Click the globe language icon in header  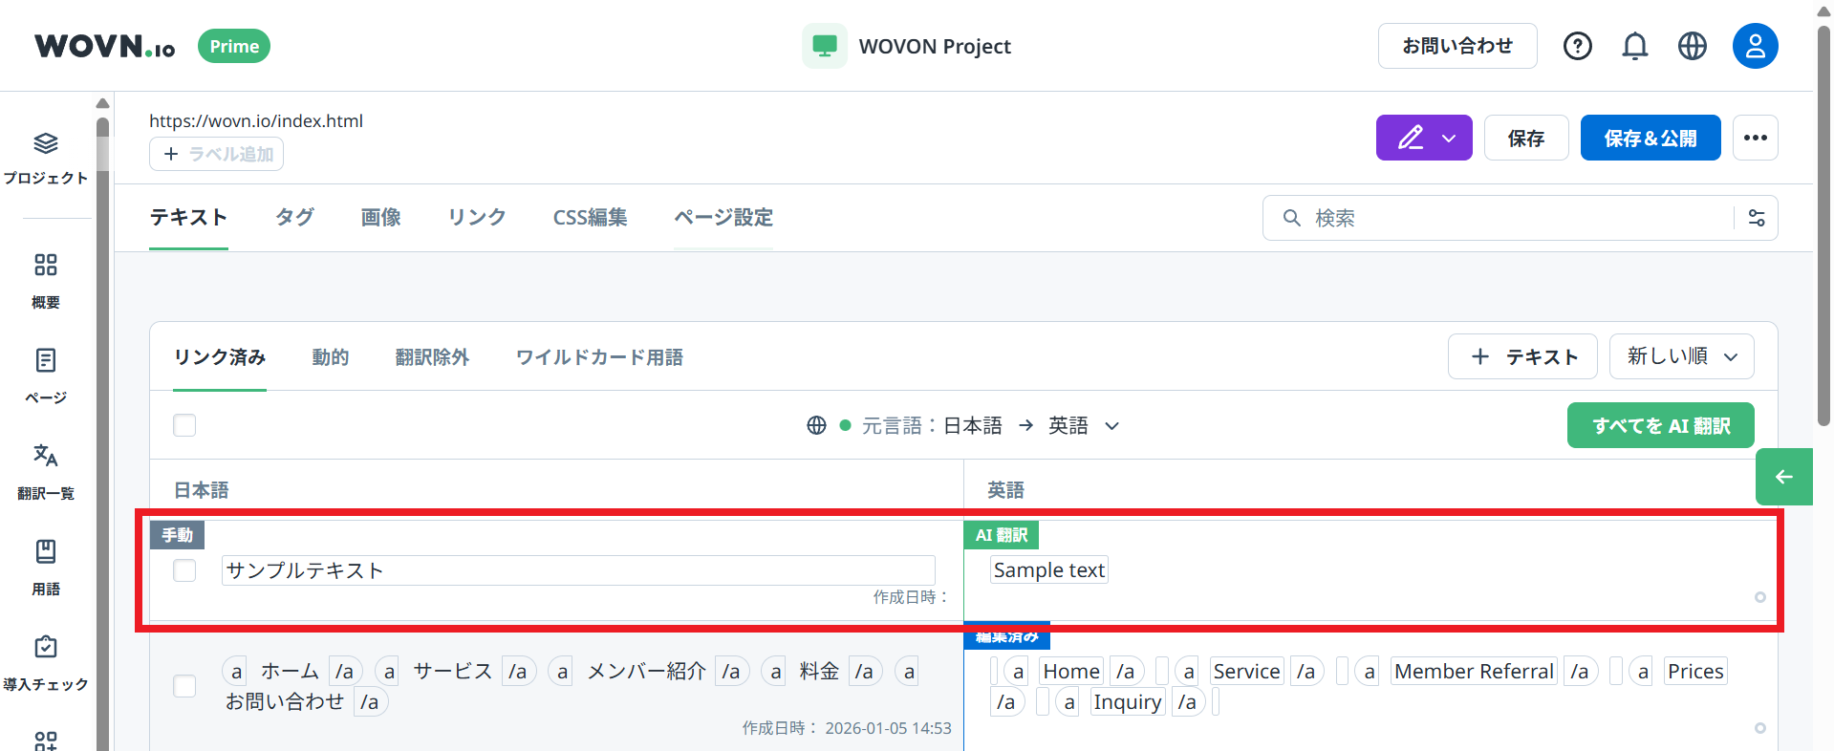(1692, 46)
